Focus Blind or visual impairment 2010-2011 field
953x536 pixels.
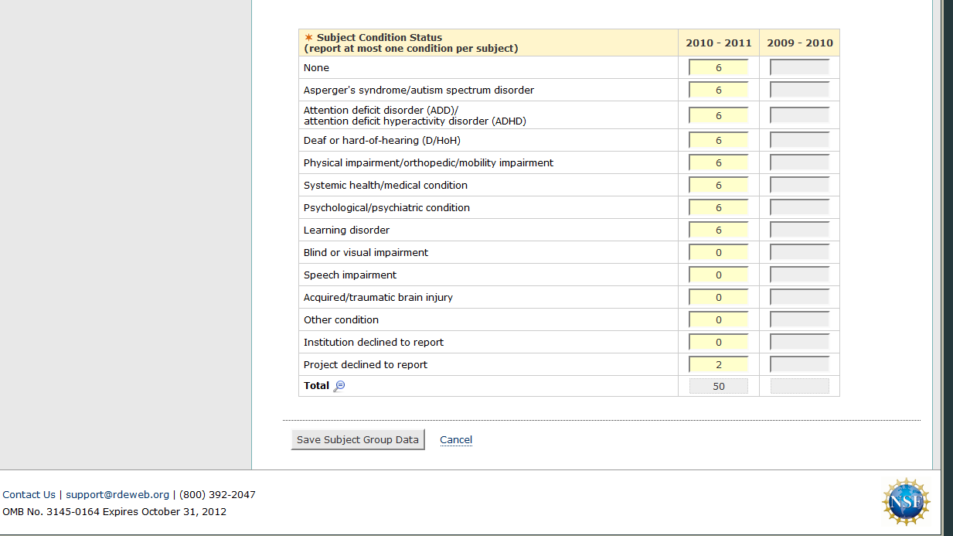click(x=718, y=253)
